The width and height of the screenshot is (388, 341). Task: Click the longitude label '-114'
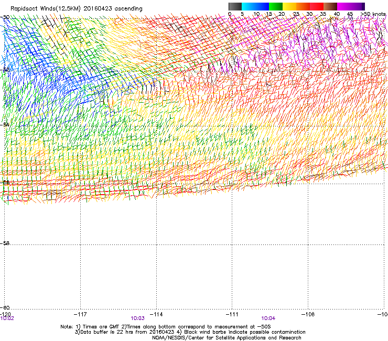click(156, 314)
